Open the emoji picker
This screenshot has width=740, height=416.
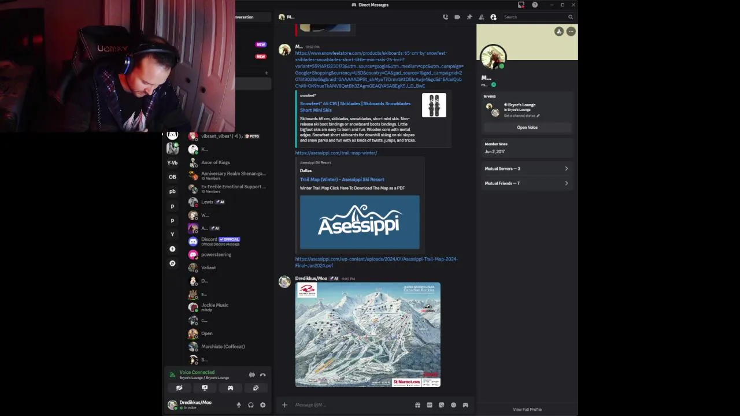453,405
